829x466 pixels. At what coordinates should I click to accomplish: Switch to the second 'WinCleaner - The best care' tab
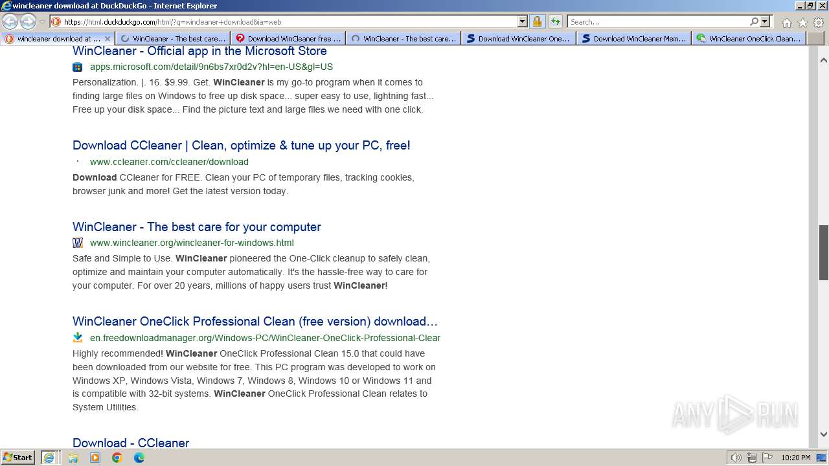[x=404, y=39]
